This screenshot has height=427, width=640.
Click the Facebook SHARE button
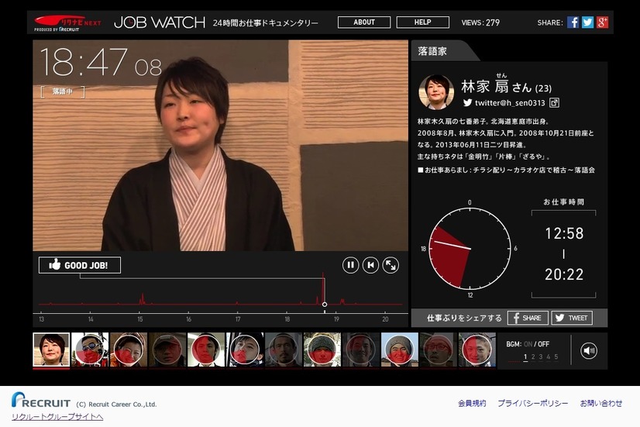(528, 318)
